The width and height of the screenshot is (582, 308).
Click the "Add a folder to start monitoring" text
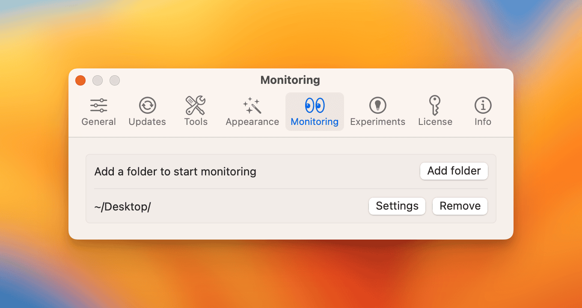click(175, 172)
